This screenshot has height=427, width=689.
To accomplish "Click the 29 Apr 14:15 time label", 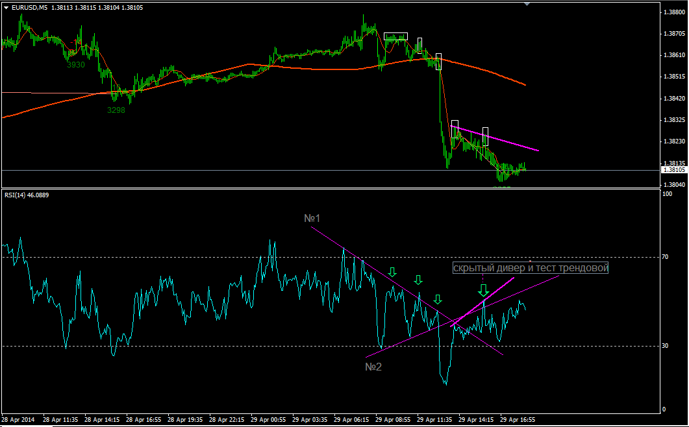I will point(476,419).
